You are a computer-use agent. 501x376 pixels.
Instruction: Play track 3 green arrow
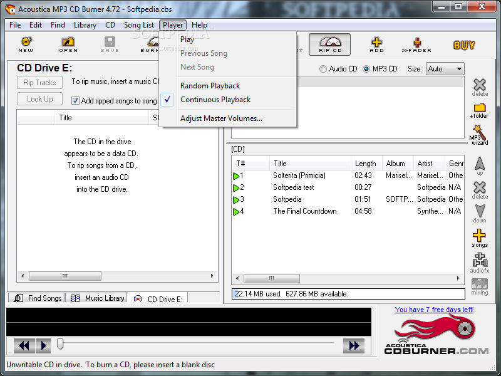pos(236,200)
